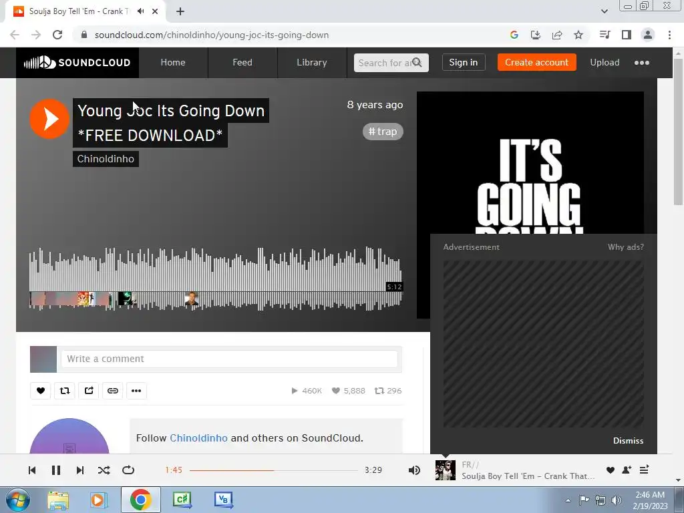
Task: Click the address bar URL
Action: click(x=212, y=35)
